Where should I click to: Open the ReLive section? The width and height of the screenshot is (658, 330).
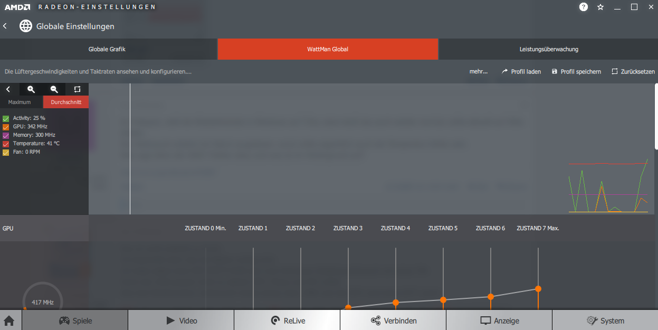(x=287, y=320)
